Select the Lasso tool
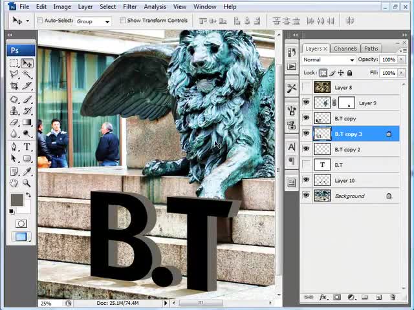414x310 pixels. click(x=14, y=75)
